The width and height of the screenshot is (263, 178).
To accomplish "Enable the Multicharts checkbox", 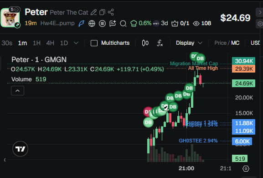I will coord(94,43).
